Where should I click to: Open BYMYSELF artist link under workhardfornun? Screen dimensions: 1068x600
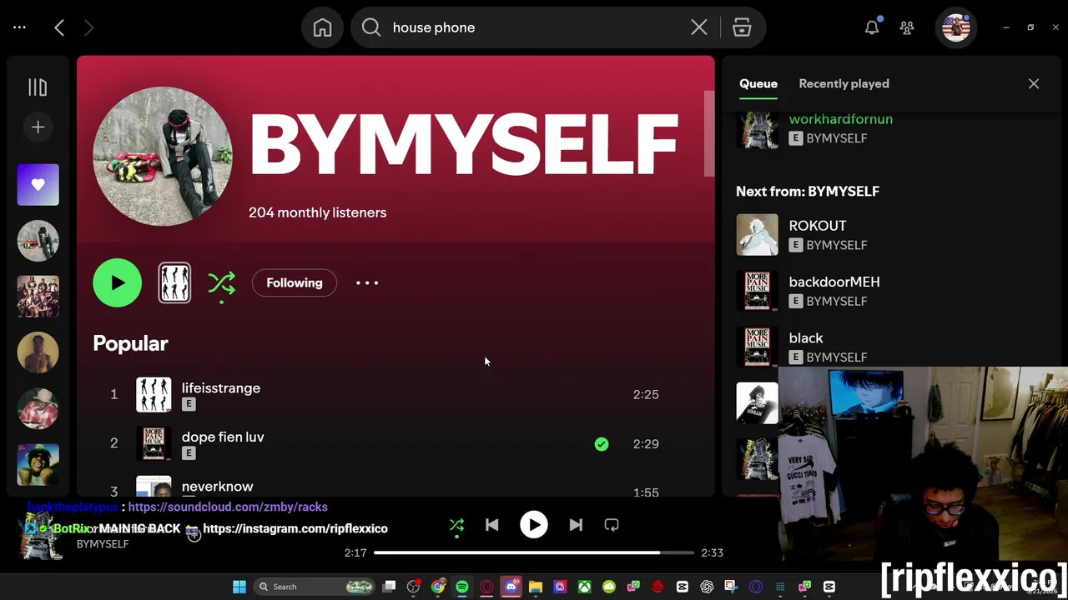(836, 138)
